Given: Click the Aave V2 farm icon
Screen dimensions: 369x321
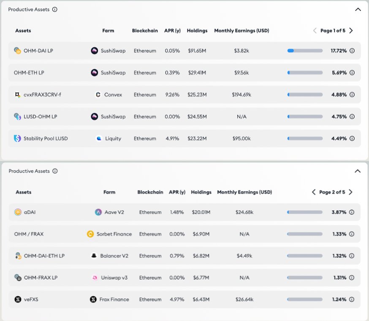Looking at the screenshot, I should [98, 212].
